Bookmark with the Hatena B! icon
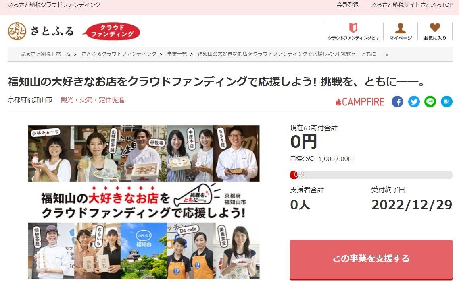This screenshot has width=459, height=287. coord(446,102)
